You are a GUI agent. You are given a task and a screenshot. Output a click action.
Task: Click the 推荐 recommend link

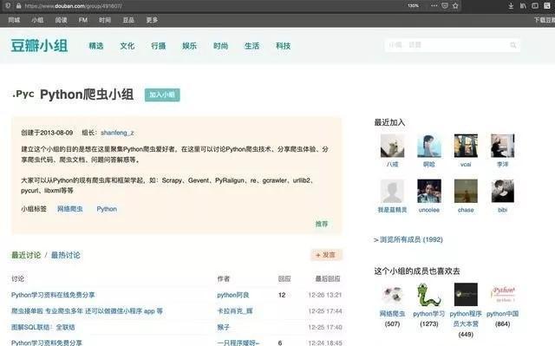coord(322,224)
